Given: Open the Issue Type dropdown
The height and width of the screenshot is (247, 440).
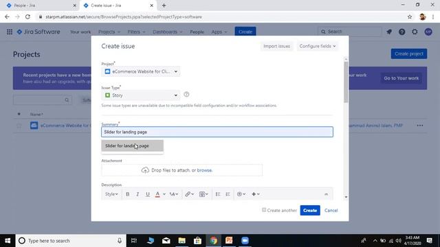Looking at the screenshot, I should (141, 95).
